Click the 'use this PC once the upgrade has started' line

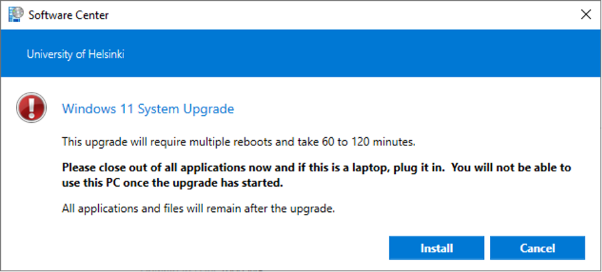pos(172,183)
